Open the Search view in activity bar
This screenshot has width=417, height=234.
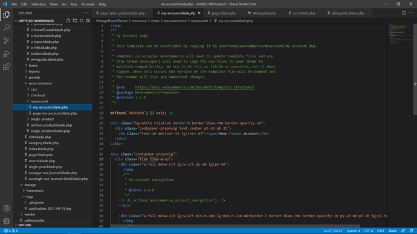tap(7, 28)
